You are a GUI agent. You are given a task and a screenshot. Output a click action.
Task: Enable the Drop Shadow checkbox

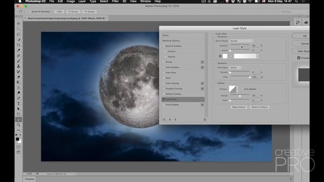(164, 105)
